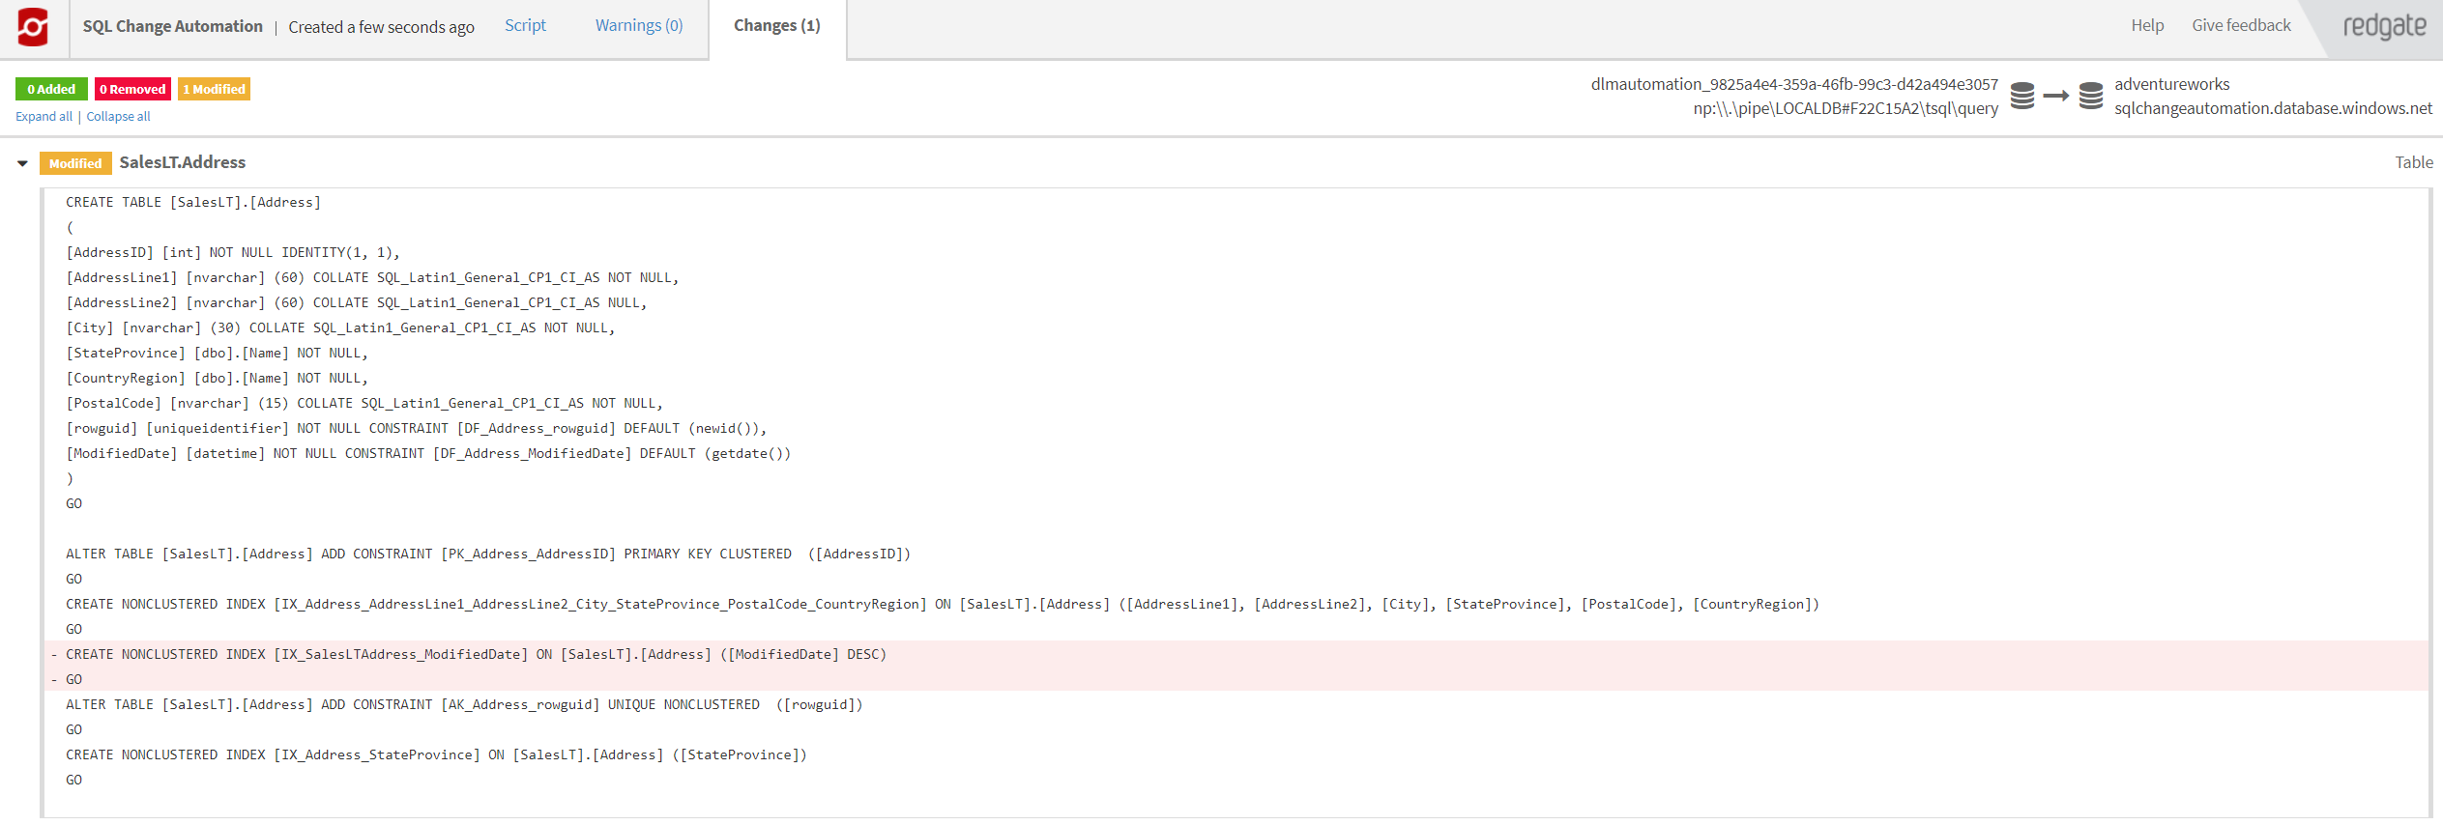Collapse the SalesLT.Address section using the triangle
Screen dimensions: 2443x825
pos(22,163)
